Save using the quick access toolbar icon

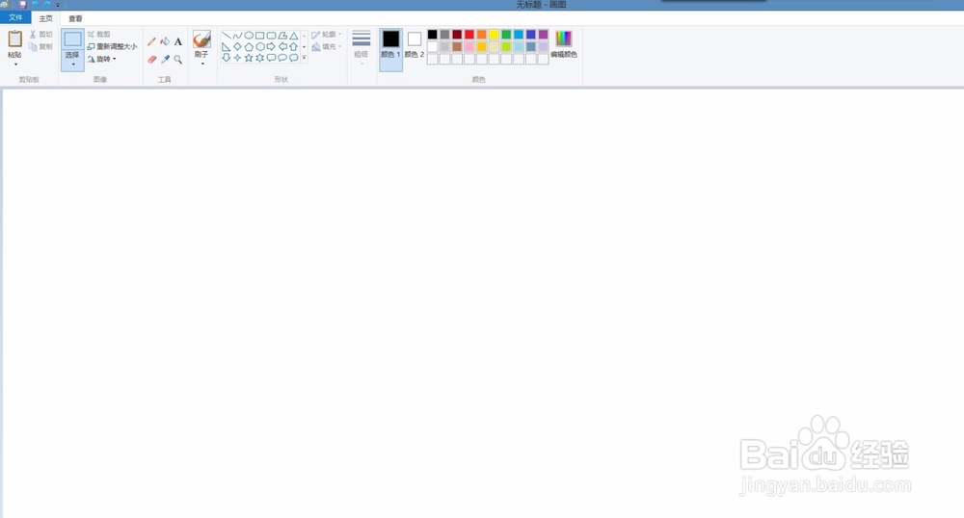23,4
